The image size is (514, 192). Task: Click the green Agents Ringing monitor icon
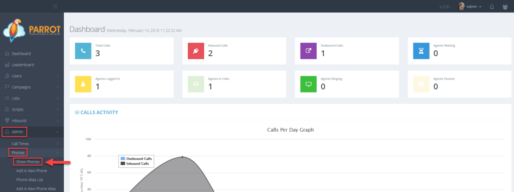pos(309,84)
